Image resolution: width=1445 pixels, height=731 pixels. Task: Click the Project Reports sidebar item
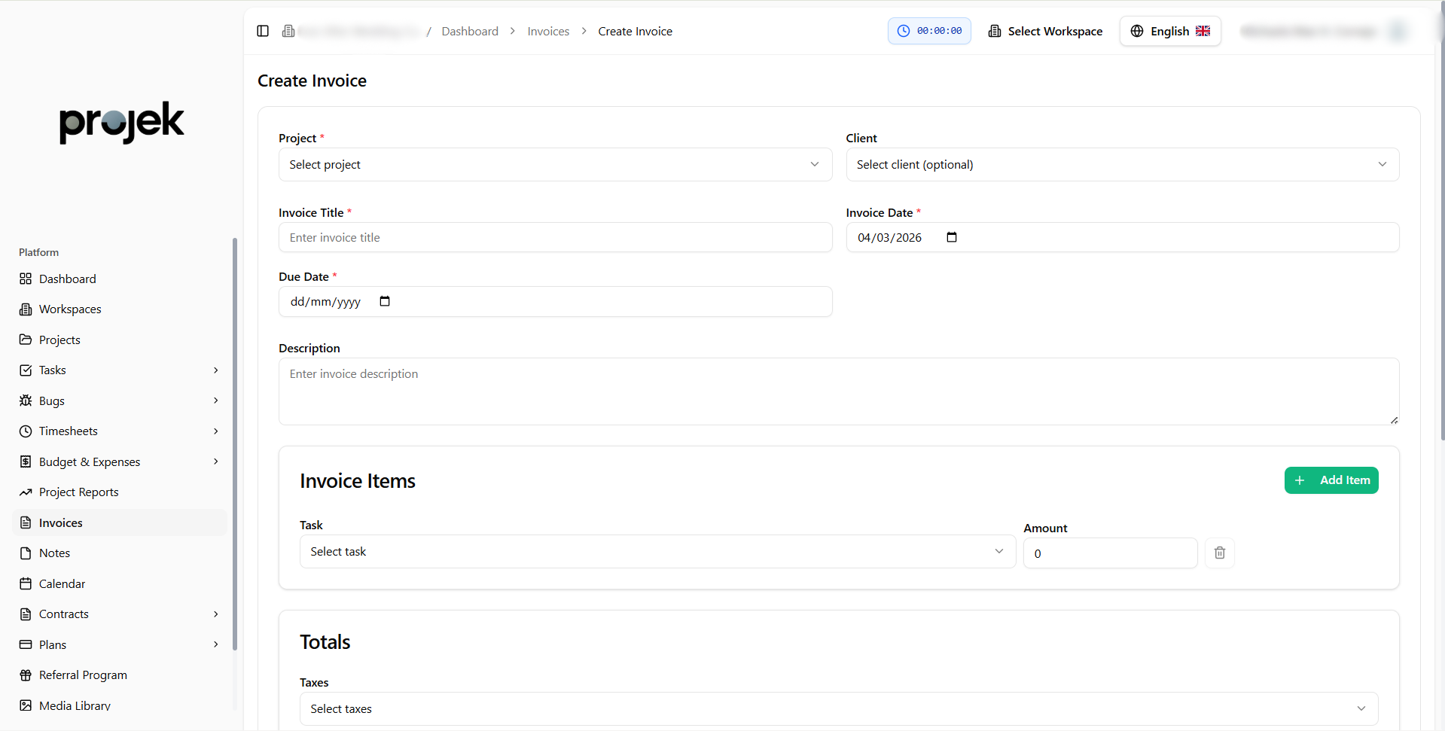[78, 492]
